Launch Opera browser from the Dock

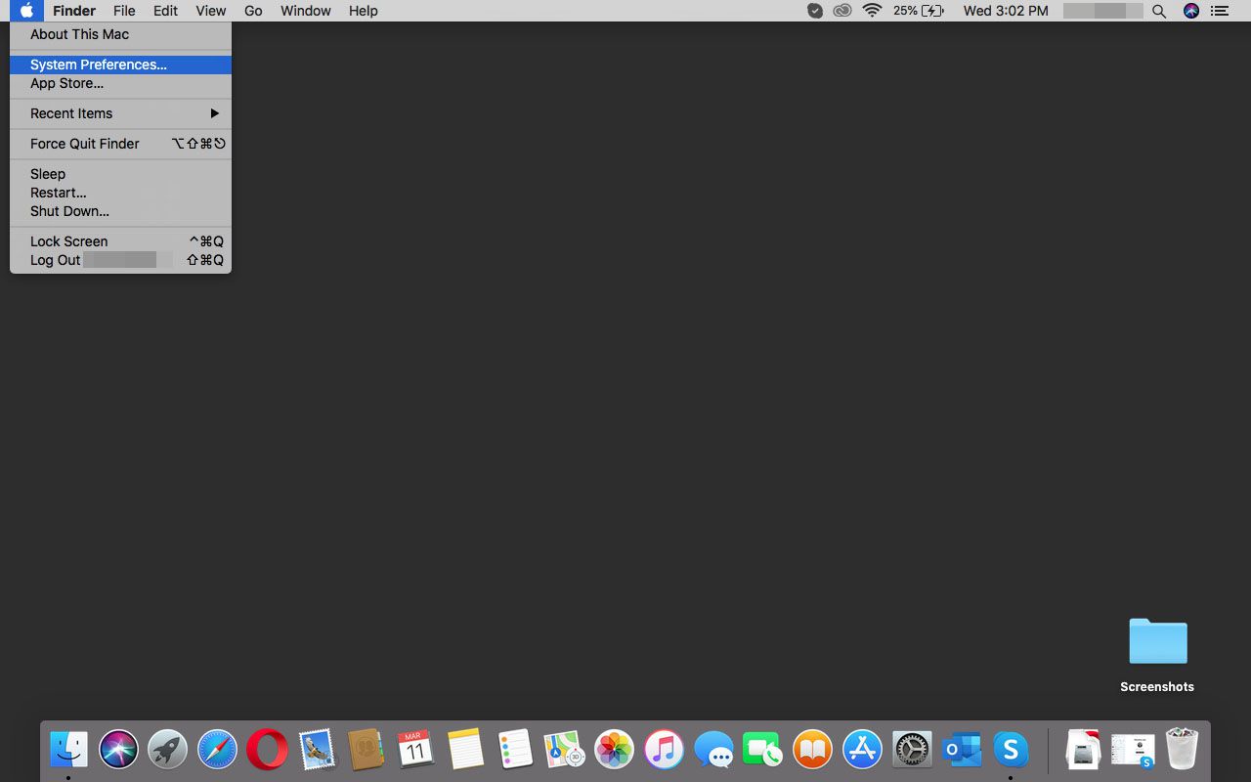pyautogui.click(x=267, y=750)
